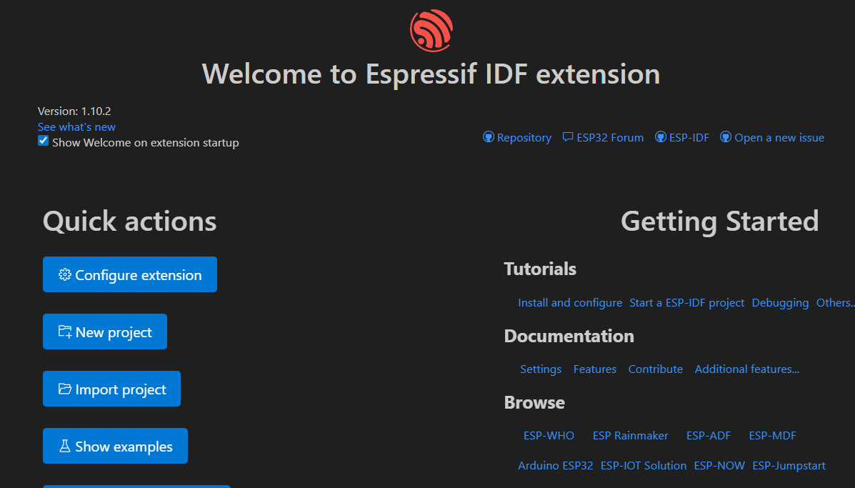Click the gear icon in Configure extension

coord(65,274)
